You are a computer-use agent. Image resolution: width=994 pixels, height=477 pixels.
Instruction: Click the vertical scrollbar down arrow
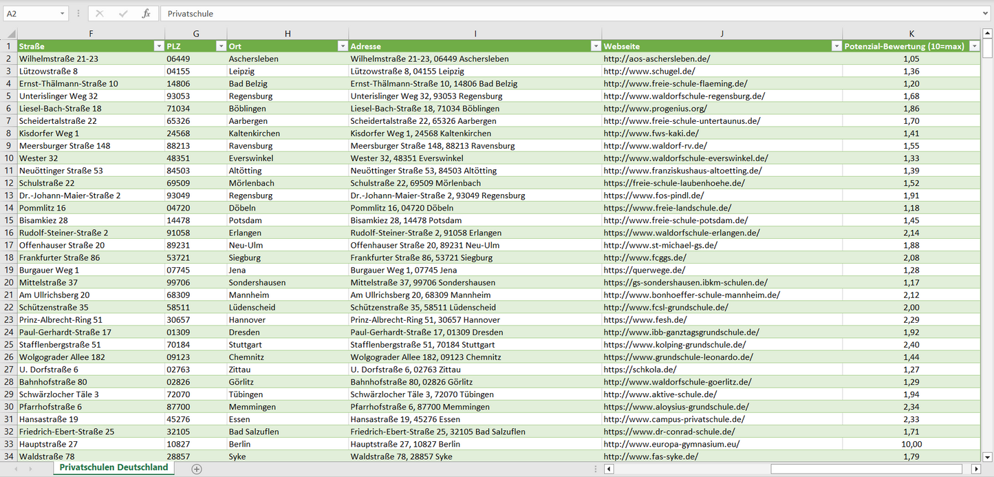pos(988,456)
